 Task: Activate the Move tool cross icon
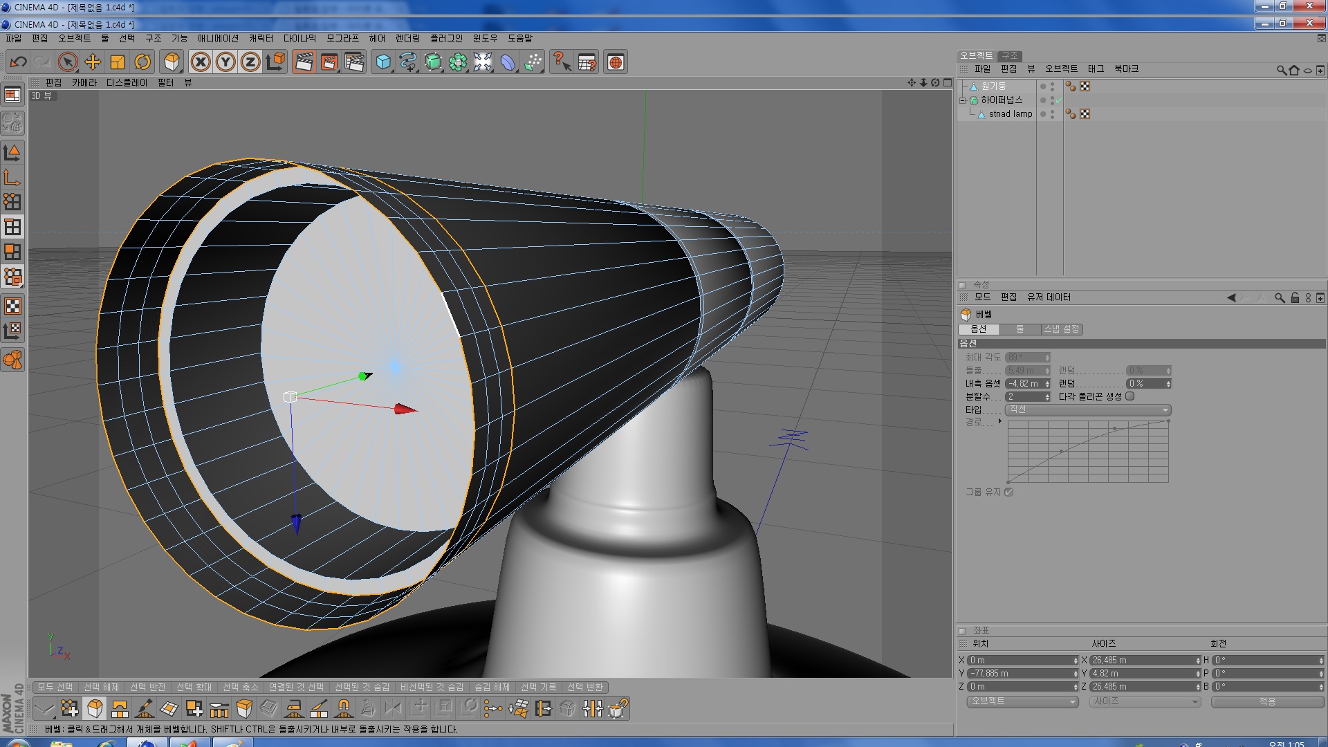click(93, 62)
